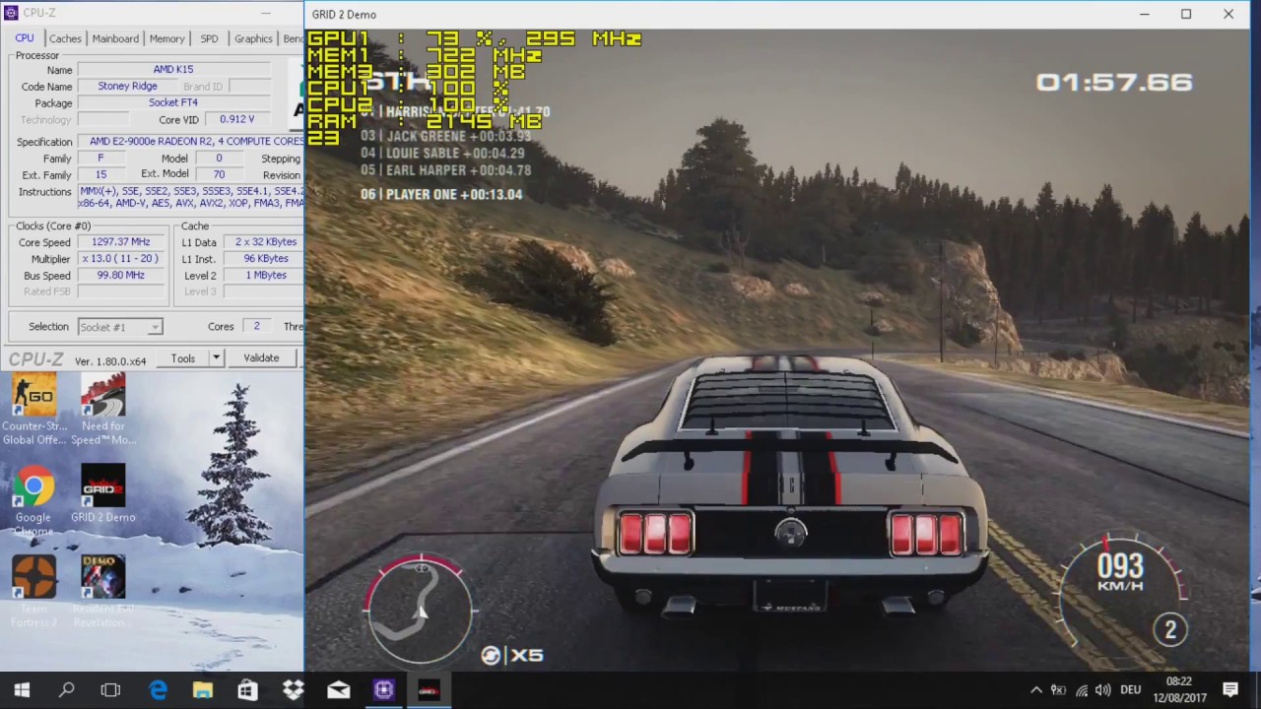The height and width of the screenshot is (709, 1261).
Task: Open Team Fortress 2 desktop shortcut
Action: 33,591
